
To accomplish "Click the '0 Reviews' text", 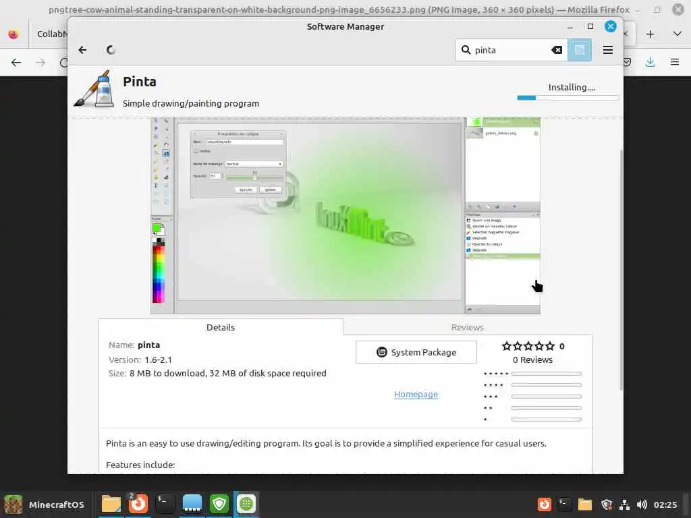I will click(532, 360).
